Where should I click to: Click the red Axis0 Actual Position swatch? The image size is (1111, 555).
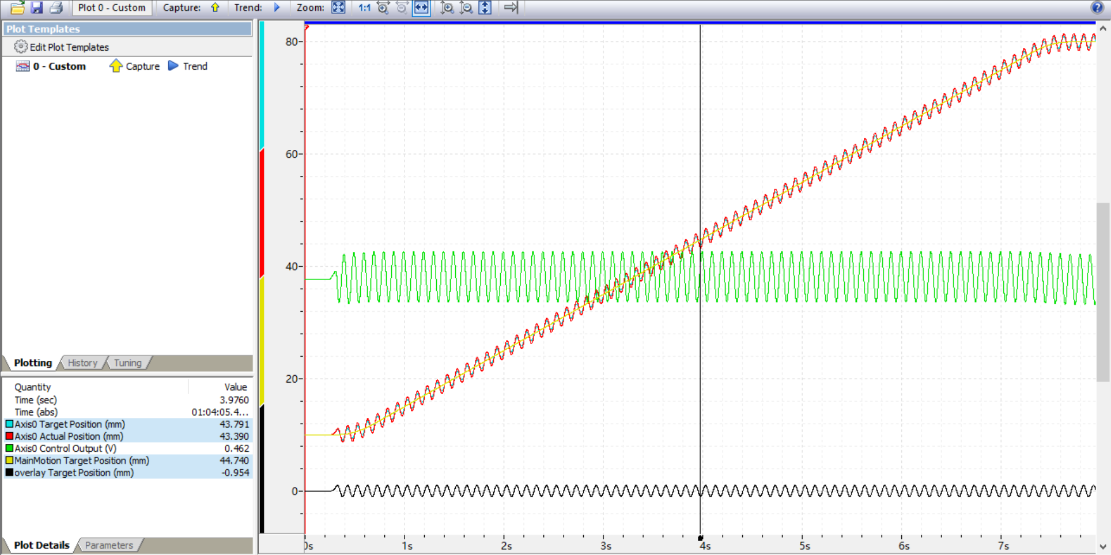(x=9, y=436)
